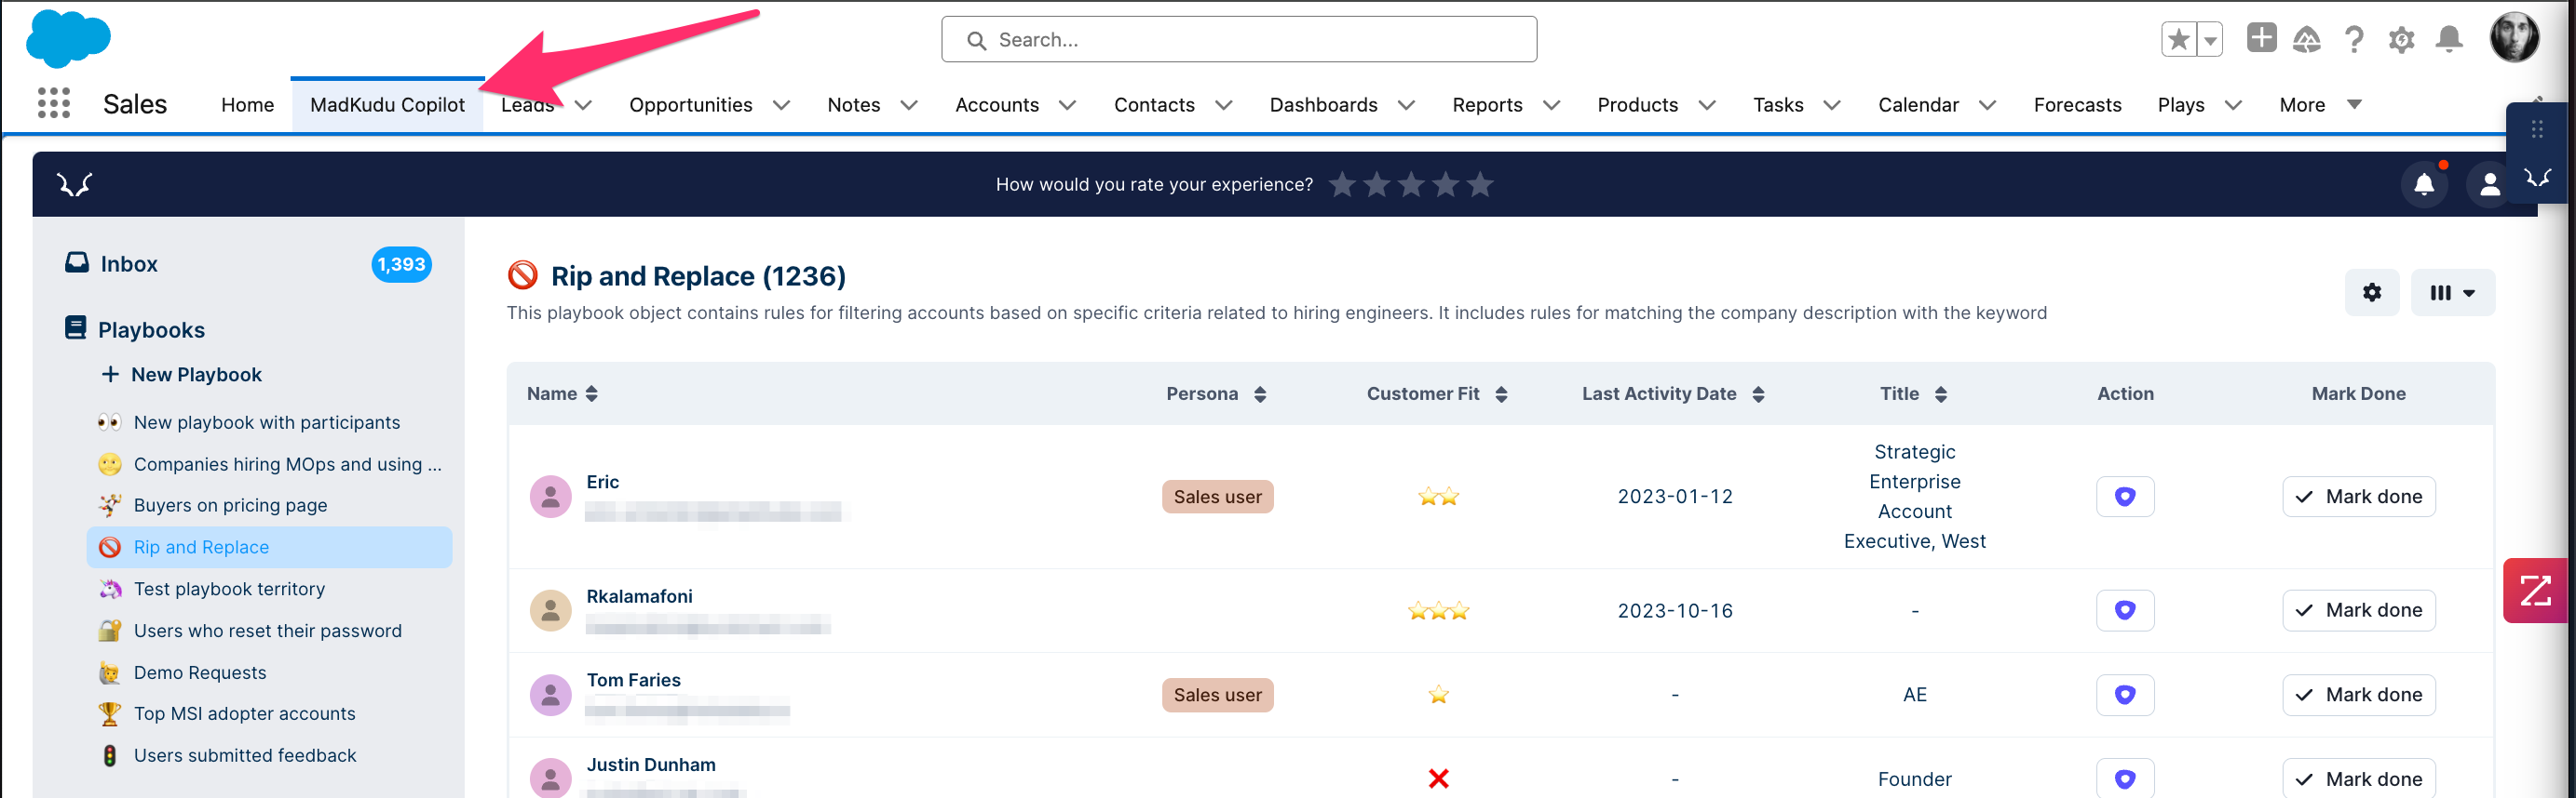Click the Salesforce cloud logo
The image size is (2576, 798).
68,39
